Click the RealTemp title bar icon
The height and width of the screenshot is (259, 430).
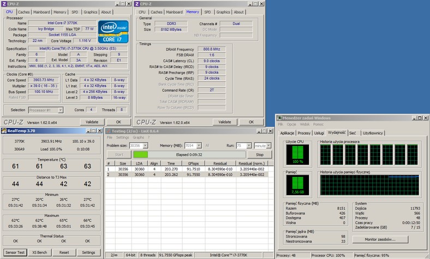tap(4, 131)
